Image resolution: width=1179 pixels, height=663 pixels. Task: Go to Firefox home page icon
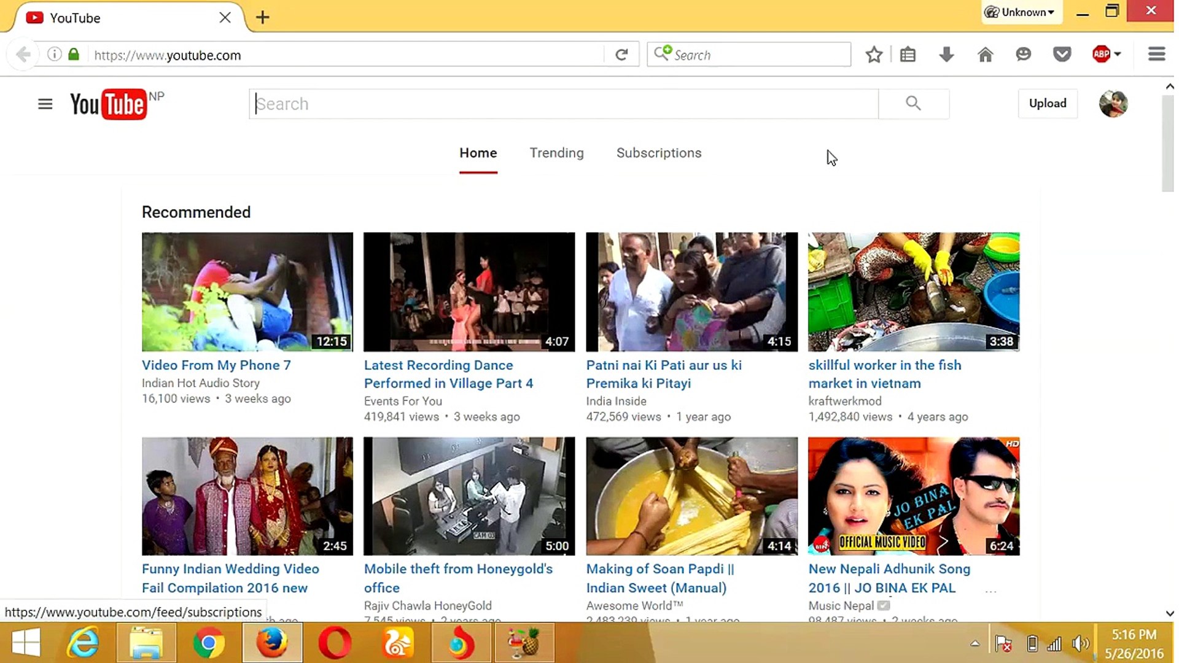point(985,55)
